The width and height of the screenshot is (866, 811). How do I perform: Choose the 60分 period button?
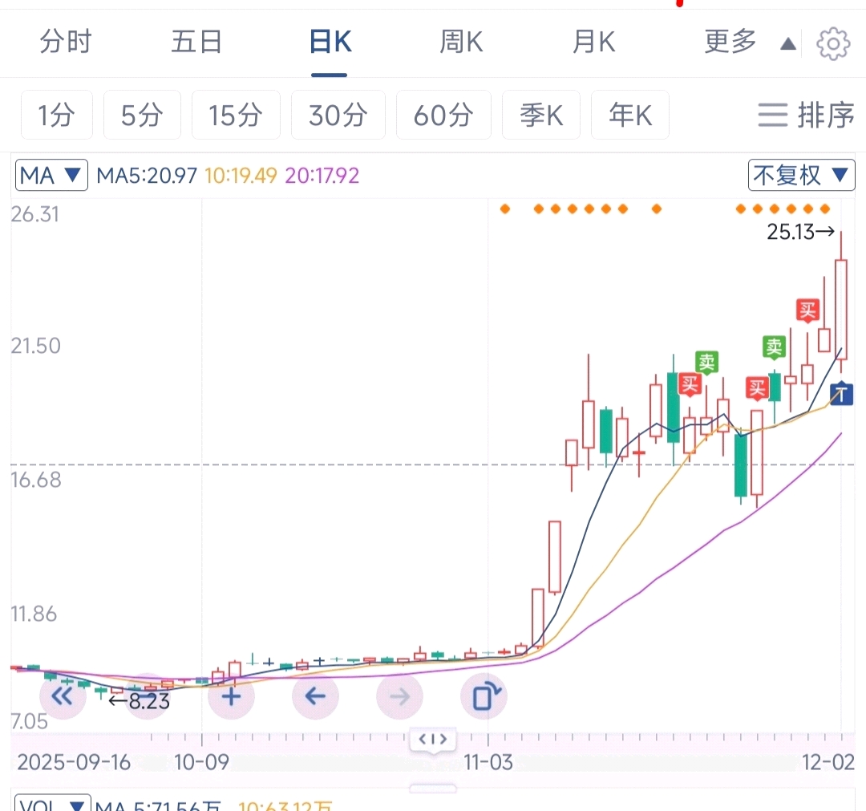(x=443, y=115)
